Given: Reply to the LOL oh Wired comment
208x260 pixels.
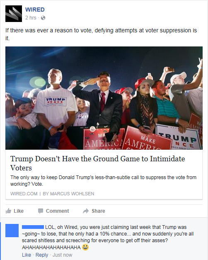Looking at the screenshot, I should click(x=42, y=255).
